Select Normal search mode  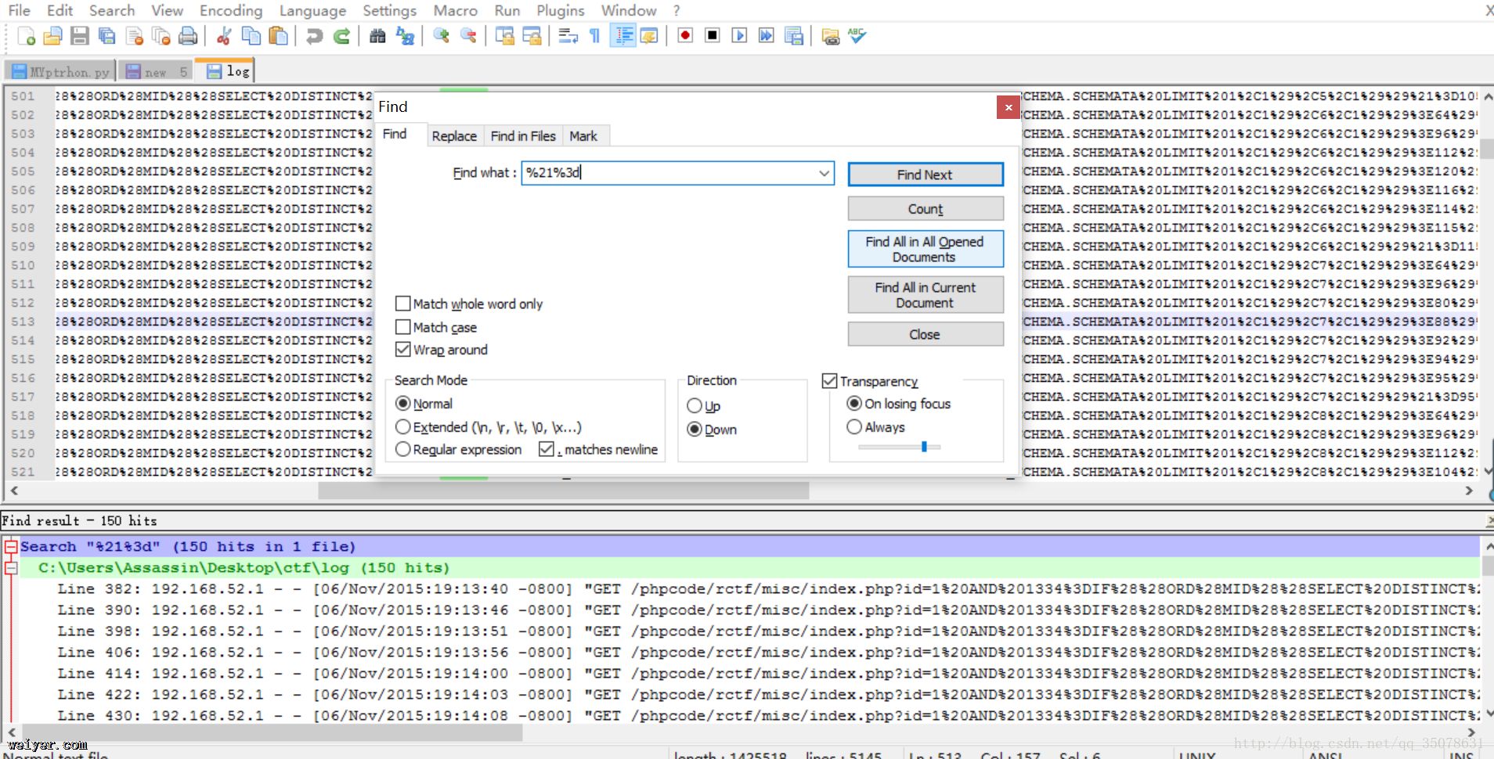click(424, 404)
